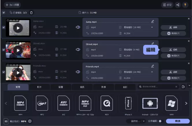
Task: Open the 設定 settings button
Action: click(x=167, y=5)
